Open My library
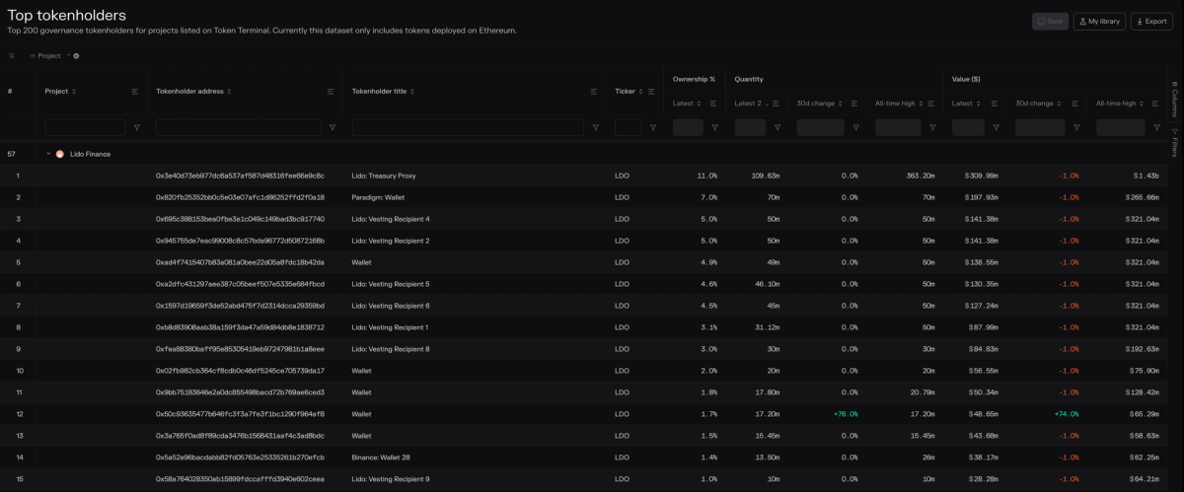Screen dimensions: 1184x492 [1099, 21]
